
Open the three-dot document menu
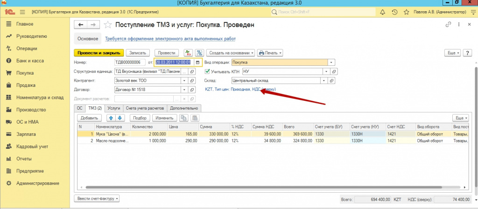(x=458, y=25)
